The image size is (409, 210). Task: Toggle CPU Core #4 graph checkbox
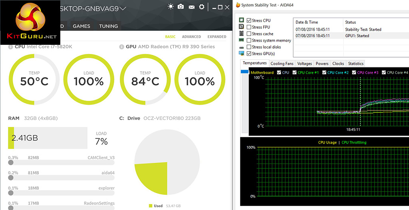[x=384, y=72]
